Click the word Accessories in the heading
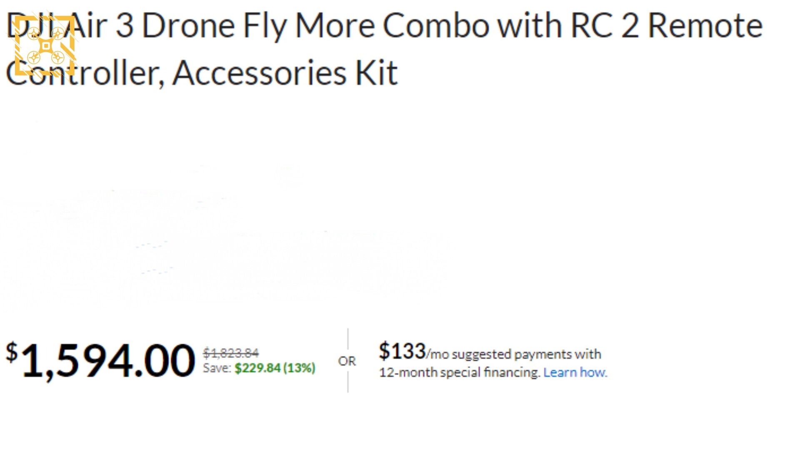The image size is (800, 450). click(x=259, y=73)
